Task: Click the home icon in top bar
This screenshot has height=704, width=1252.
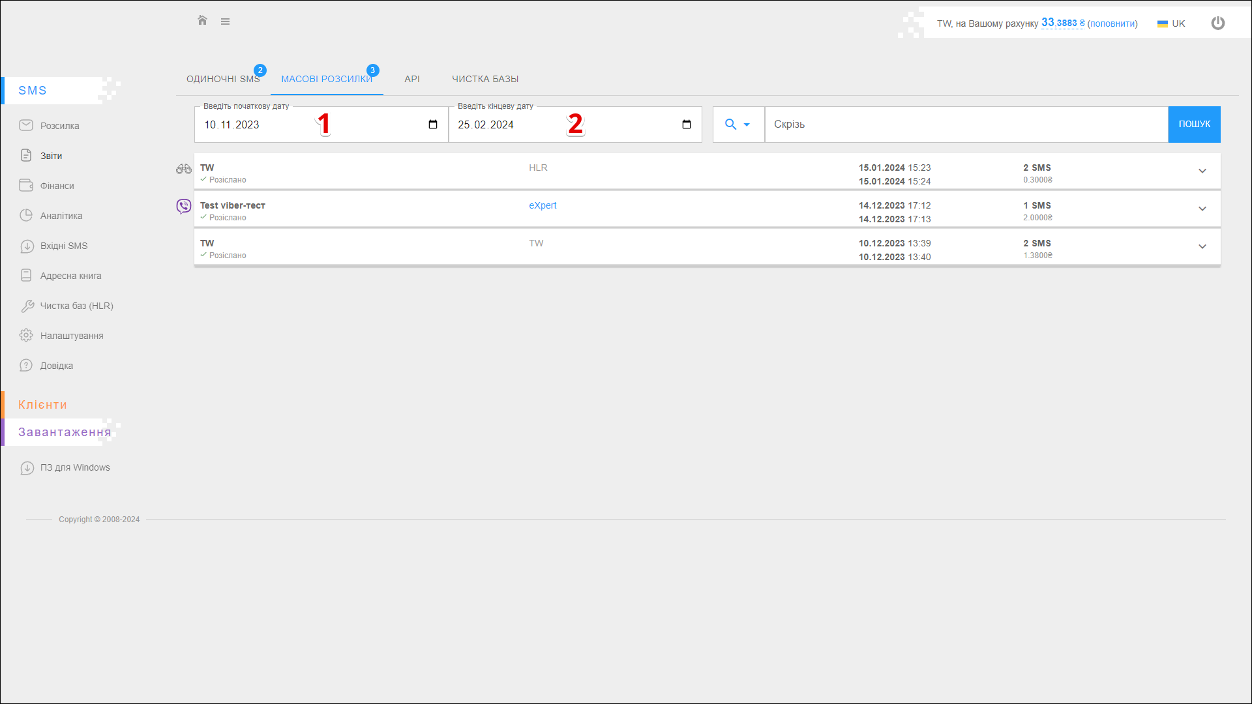Action: (202, 21)
